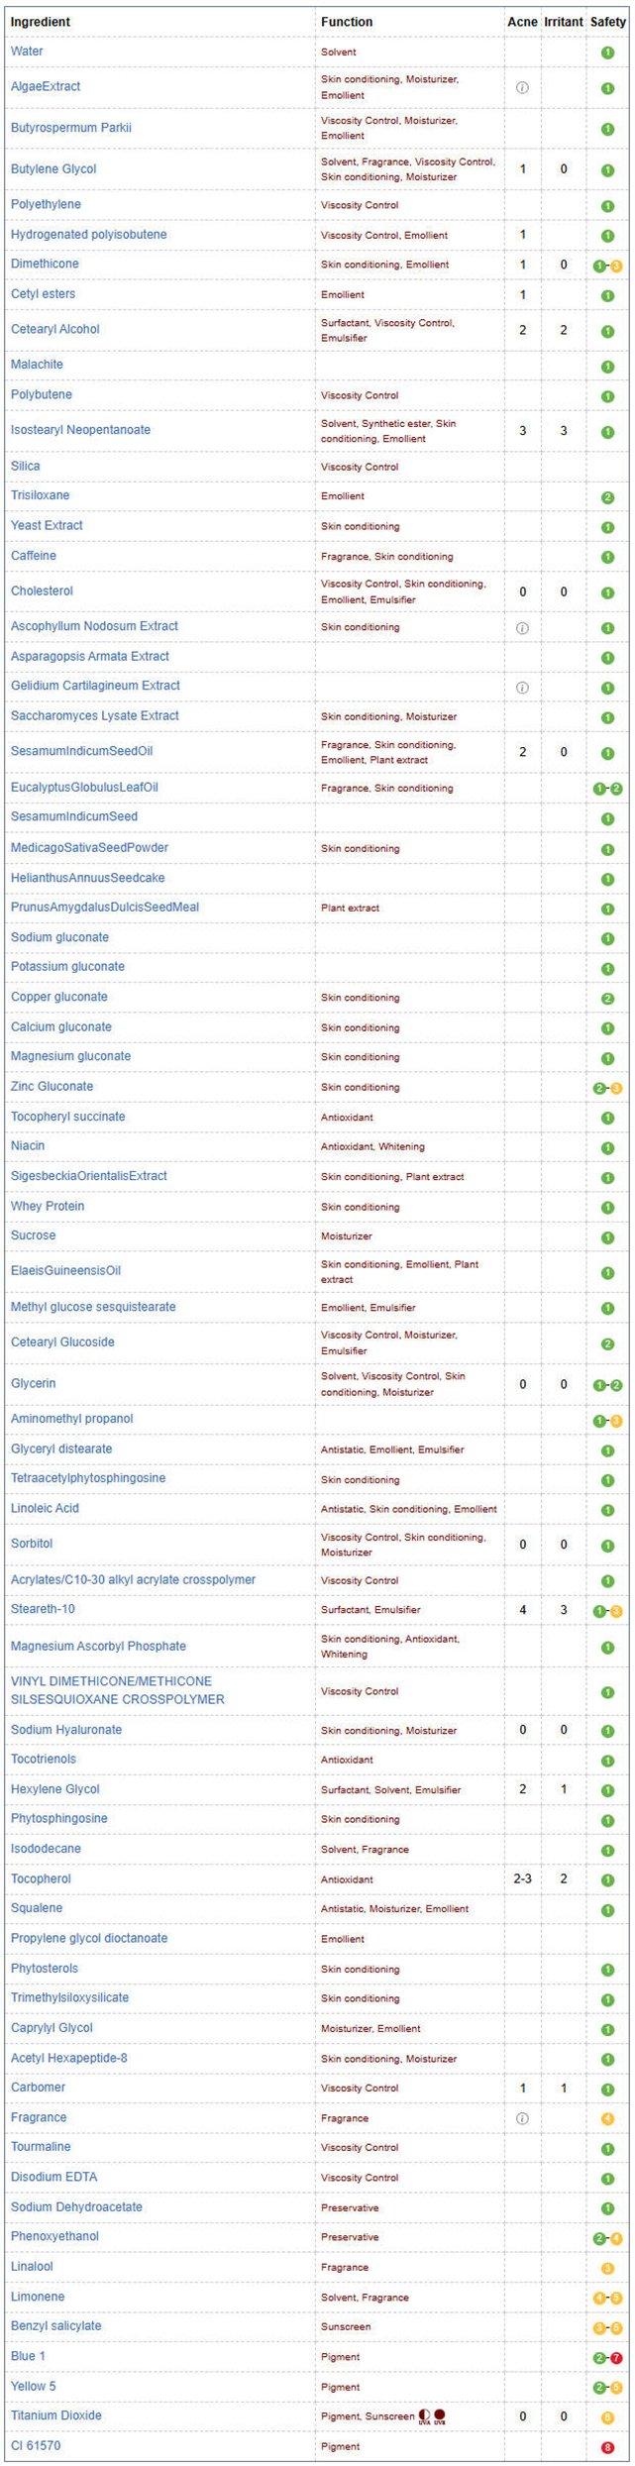Open the Cetearyl Alcohol ingredient page
The height and width of the screenshot is (2466, 635).
(55, 330)
